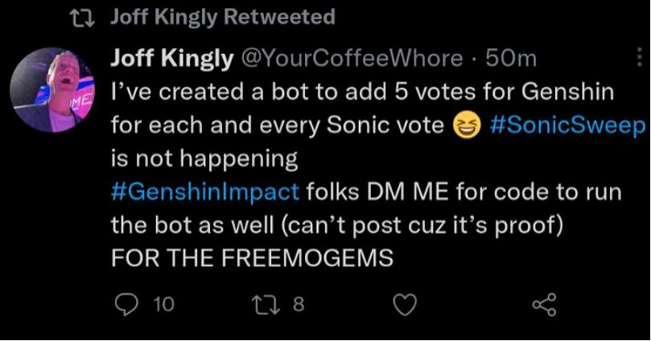Screen dimensions: 651x341
Task: Click the "Joff Kingly Retweeted" label
Action: 221,17
